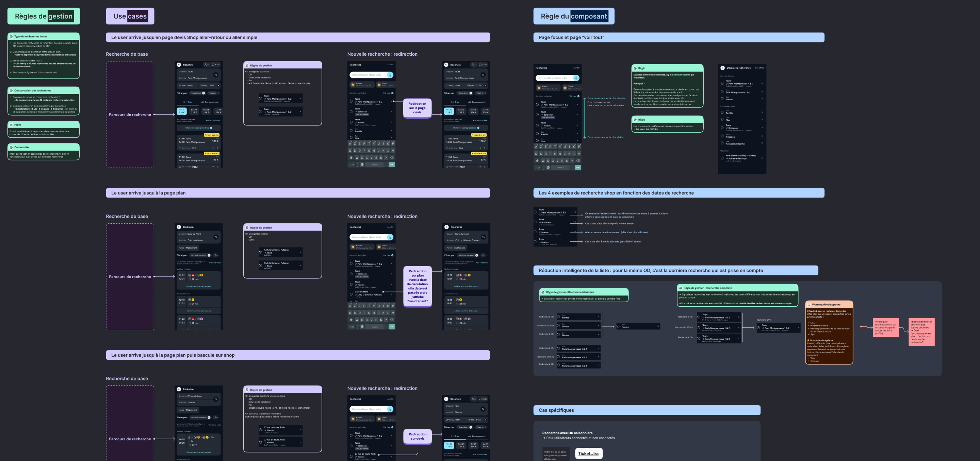Click back arrow in Dernières recherches screen

[x=722, y=68]
